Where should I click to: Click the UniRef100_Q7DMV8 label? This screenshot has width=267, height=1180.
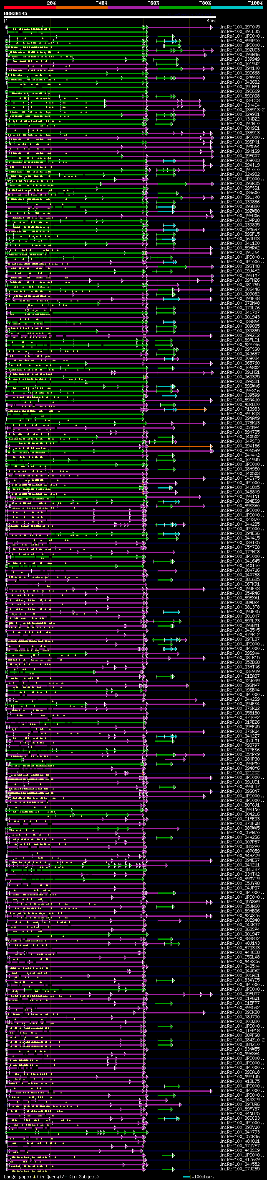tap(239, 303)
